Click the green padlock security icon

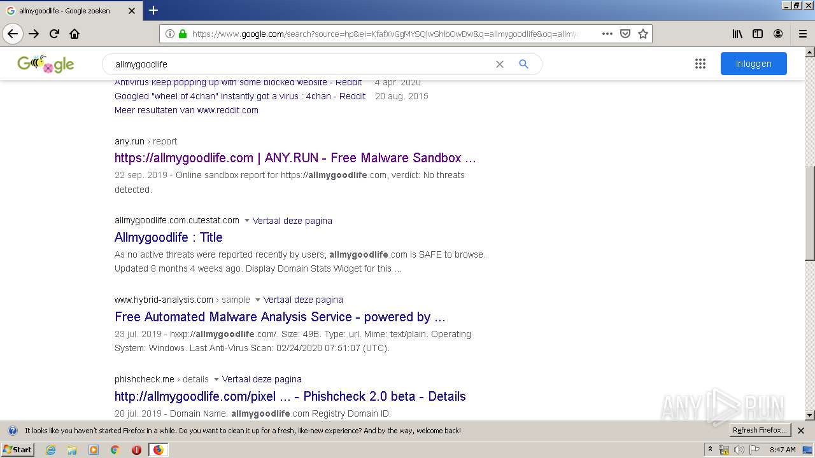(x=183, y=34)
